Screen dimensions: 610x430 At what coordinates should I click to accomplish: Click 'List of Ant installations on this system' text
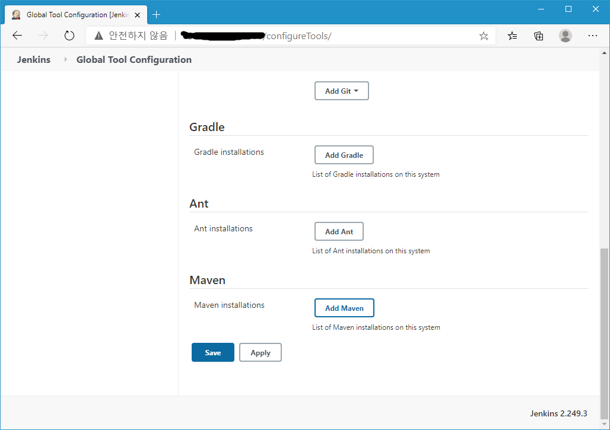click(371, 251)
